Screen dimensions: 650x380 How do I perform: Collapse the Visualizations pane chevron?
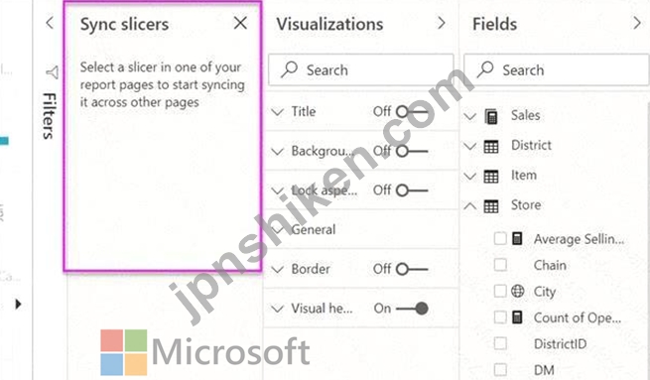(442, 23)
